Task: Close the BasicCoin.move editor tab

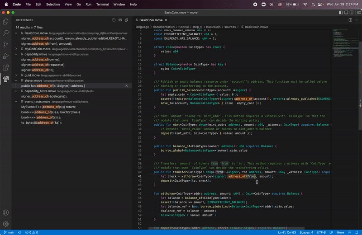Action: [166, 20]
